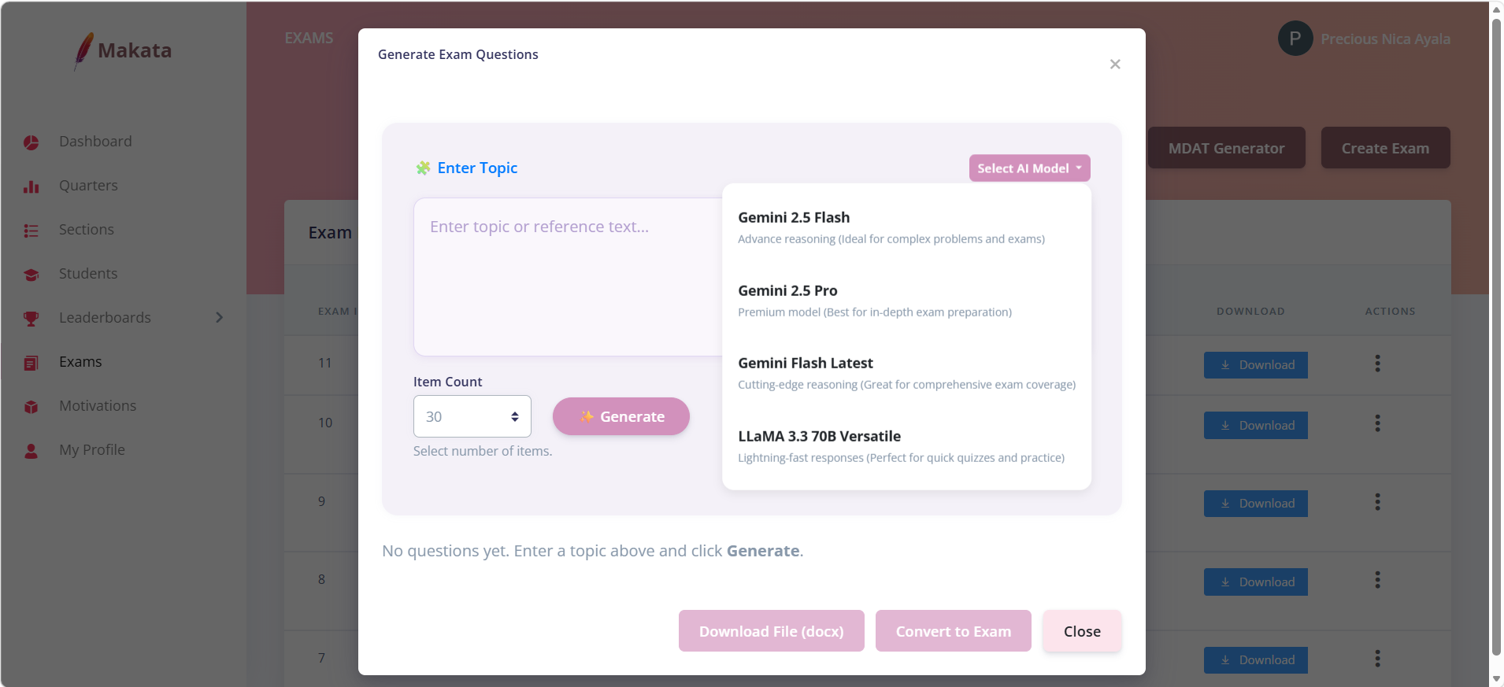
Task: Open My Profile from sidebar
Action: (x=92, y=450)
